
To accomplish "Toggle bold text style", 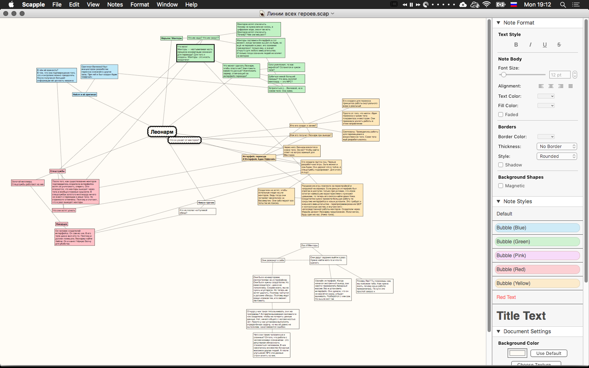I will (516, 45).
